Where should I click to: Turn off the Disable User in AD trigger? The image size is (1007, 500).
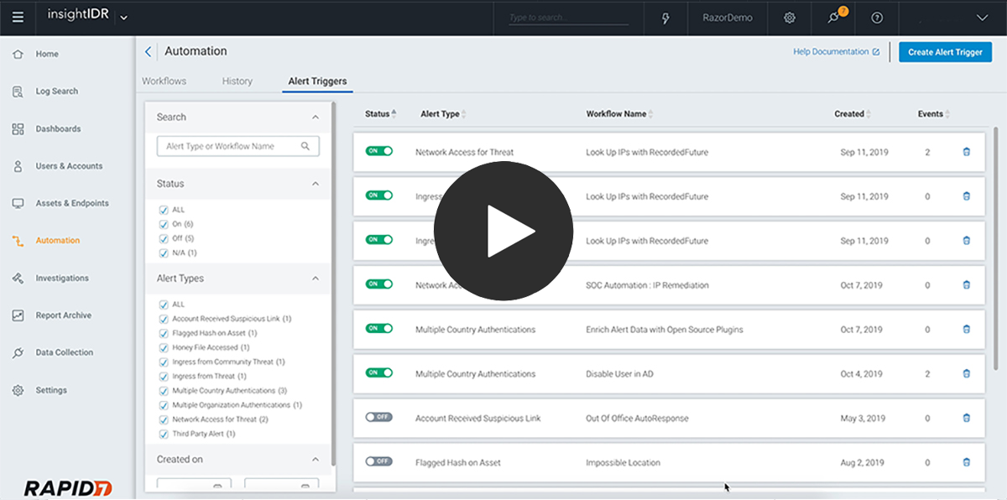(x=379, y=372)
